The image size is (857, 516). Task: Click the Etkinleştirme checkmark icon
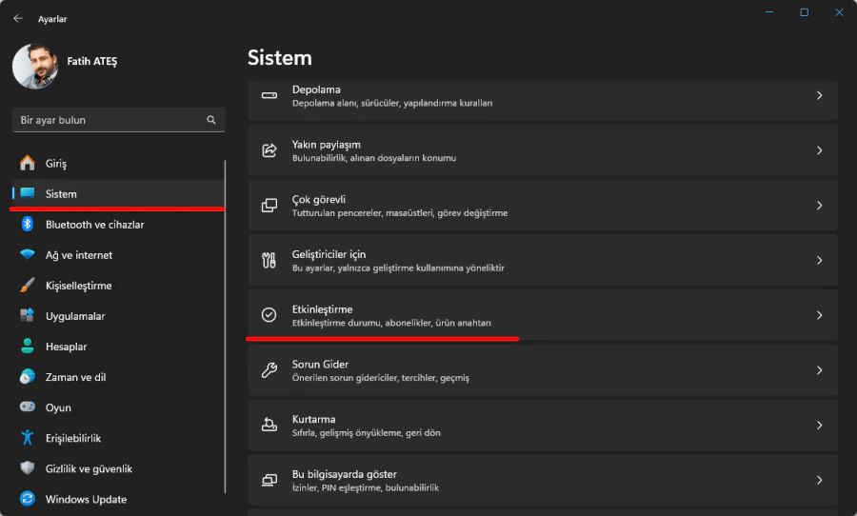269,315
